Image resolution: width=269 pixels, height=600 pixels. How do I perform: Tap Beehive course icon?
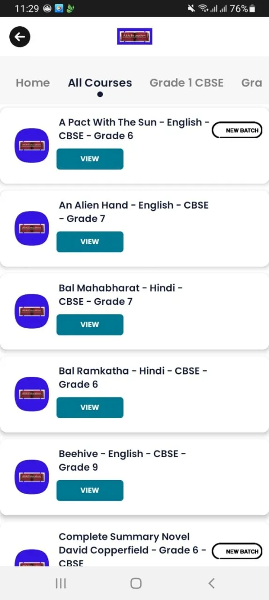32,477
